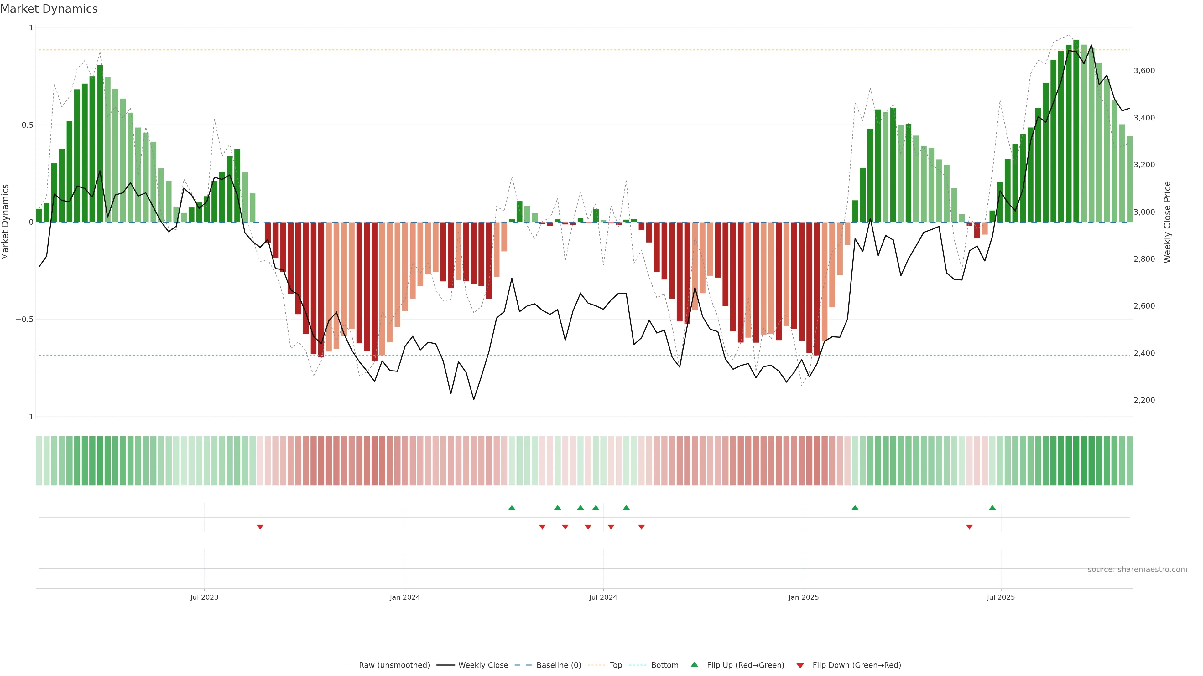This screenshot has width=1203, height=676.
Task: Hide the Baseline (0) series via the legend
Action: (x=559, y=665)
